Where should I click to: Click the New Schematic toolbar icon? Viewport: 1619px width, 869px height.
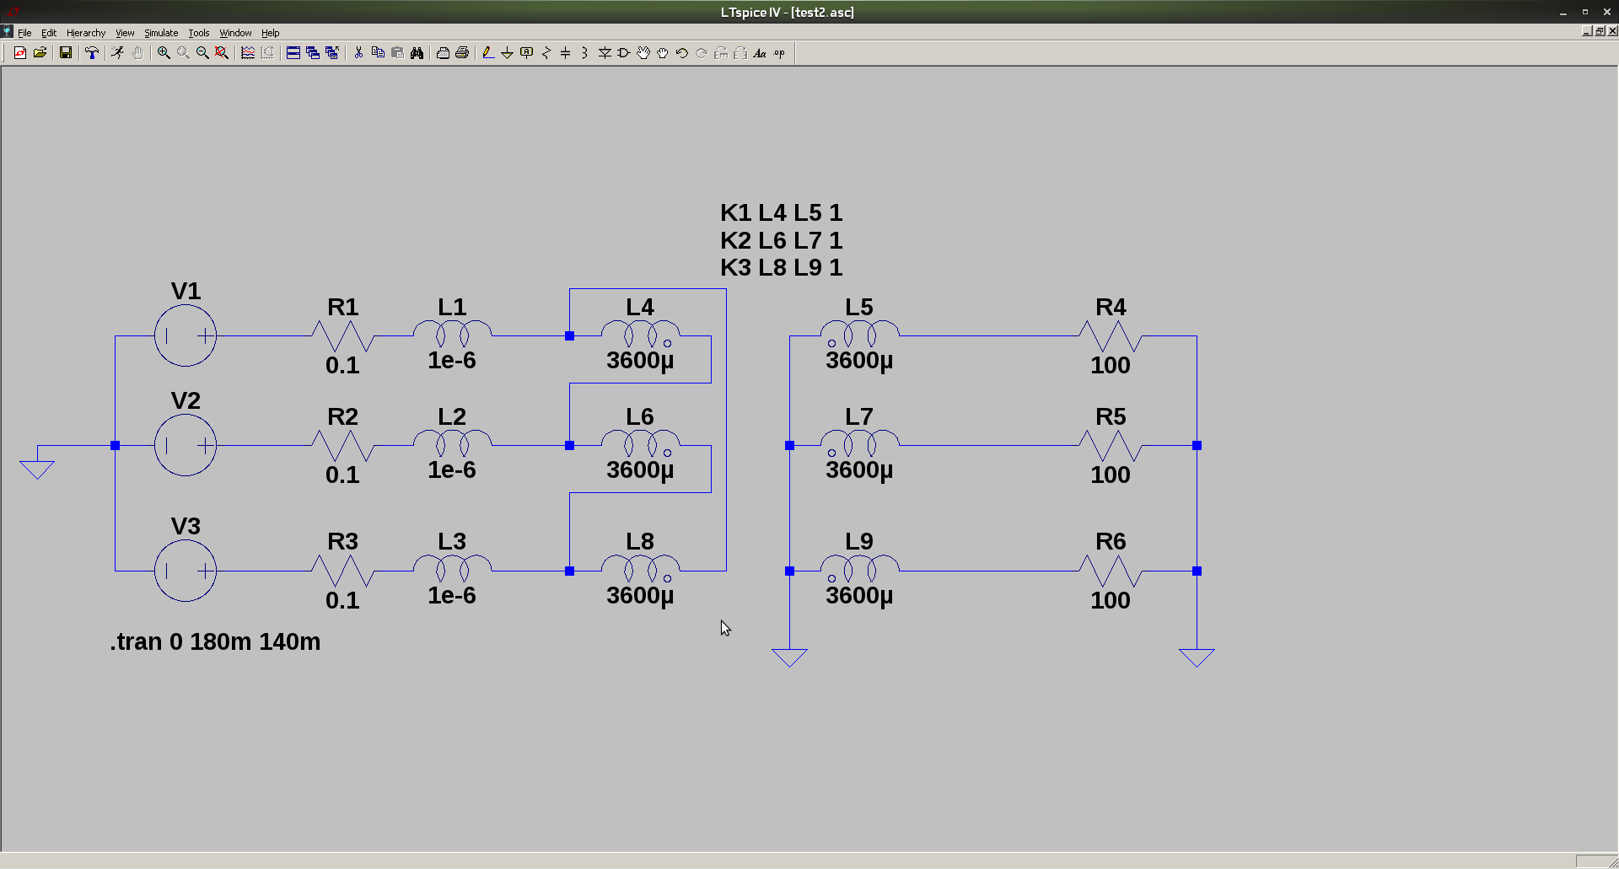(x=20, y=53)
